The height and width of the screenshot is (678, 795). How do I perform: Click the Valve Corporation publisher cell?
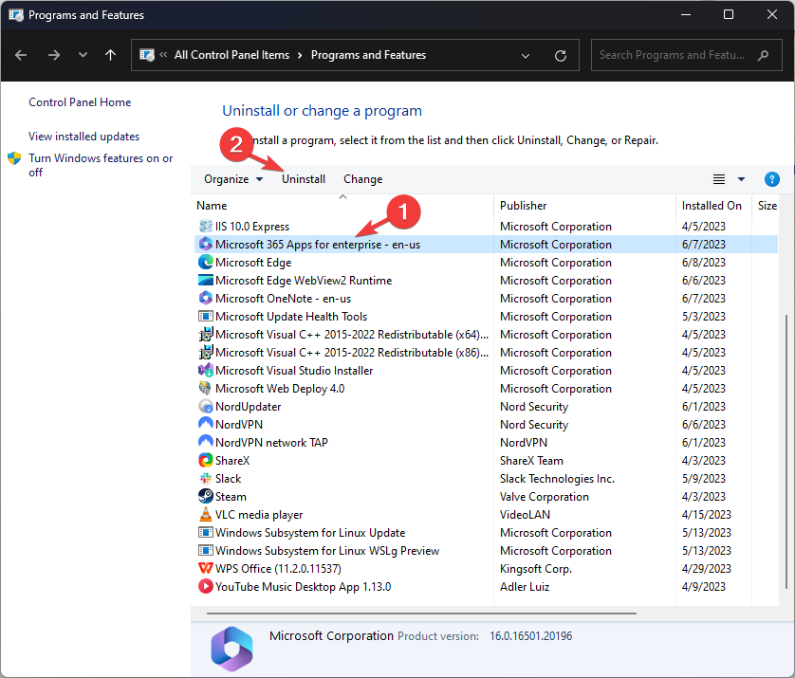coord(544,497)
